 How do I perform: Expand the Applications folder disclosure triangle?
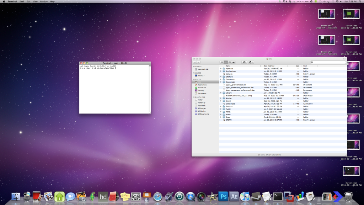click(x=221, y=71)
